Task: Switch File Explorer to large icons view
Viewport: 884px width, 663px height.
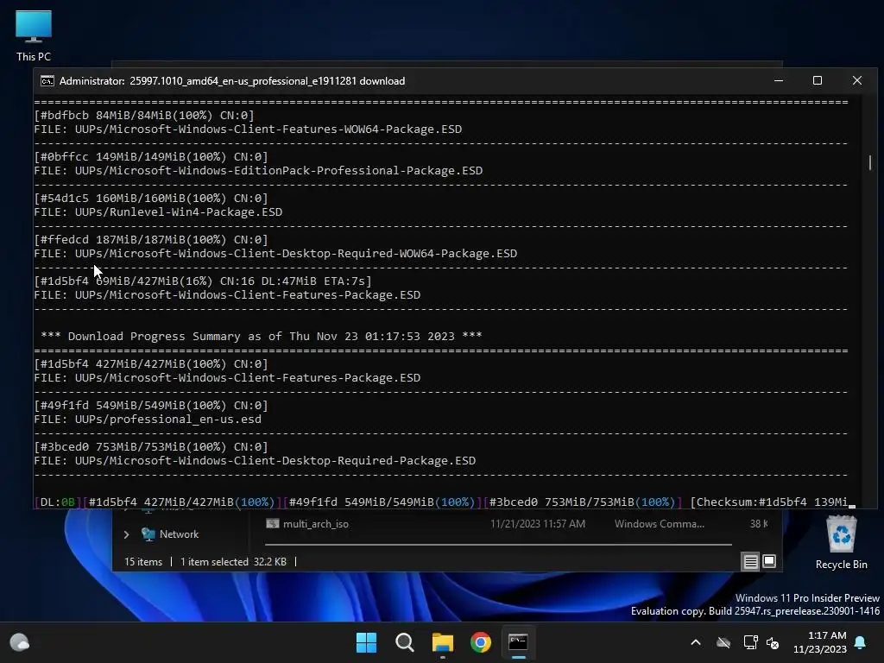Action: [x=769, y=561]
